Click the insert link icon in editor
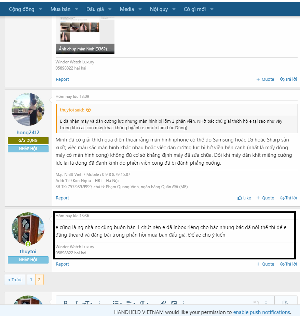Image resolution: width=300 pixels, height=316 pixels. (163, 303)
